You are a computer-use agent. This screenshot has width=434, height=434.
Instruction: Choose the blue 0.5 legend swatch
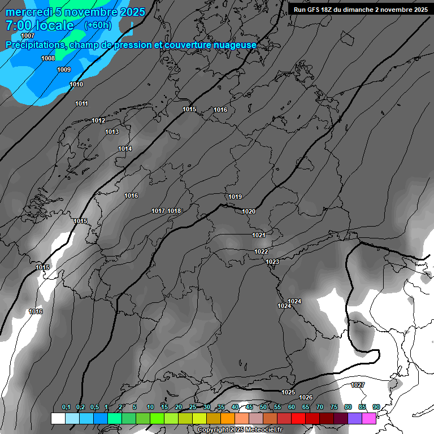(x=100, y=418)
